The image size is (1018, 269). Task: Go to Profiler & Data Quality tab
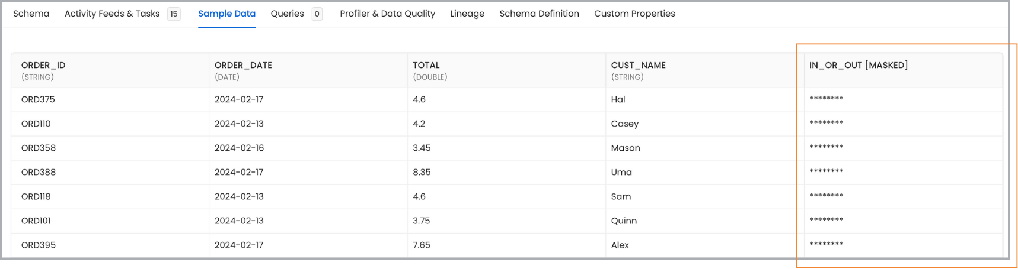pos(387,14)
